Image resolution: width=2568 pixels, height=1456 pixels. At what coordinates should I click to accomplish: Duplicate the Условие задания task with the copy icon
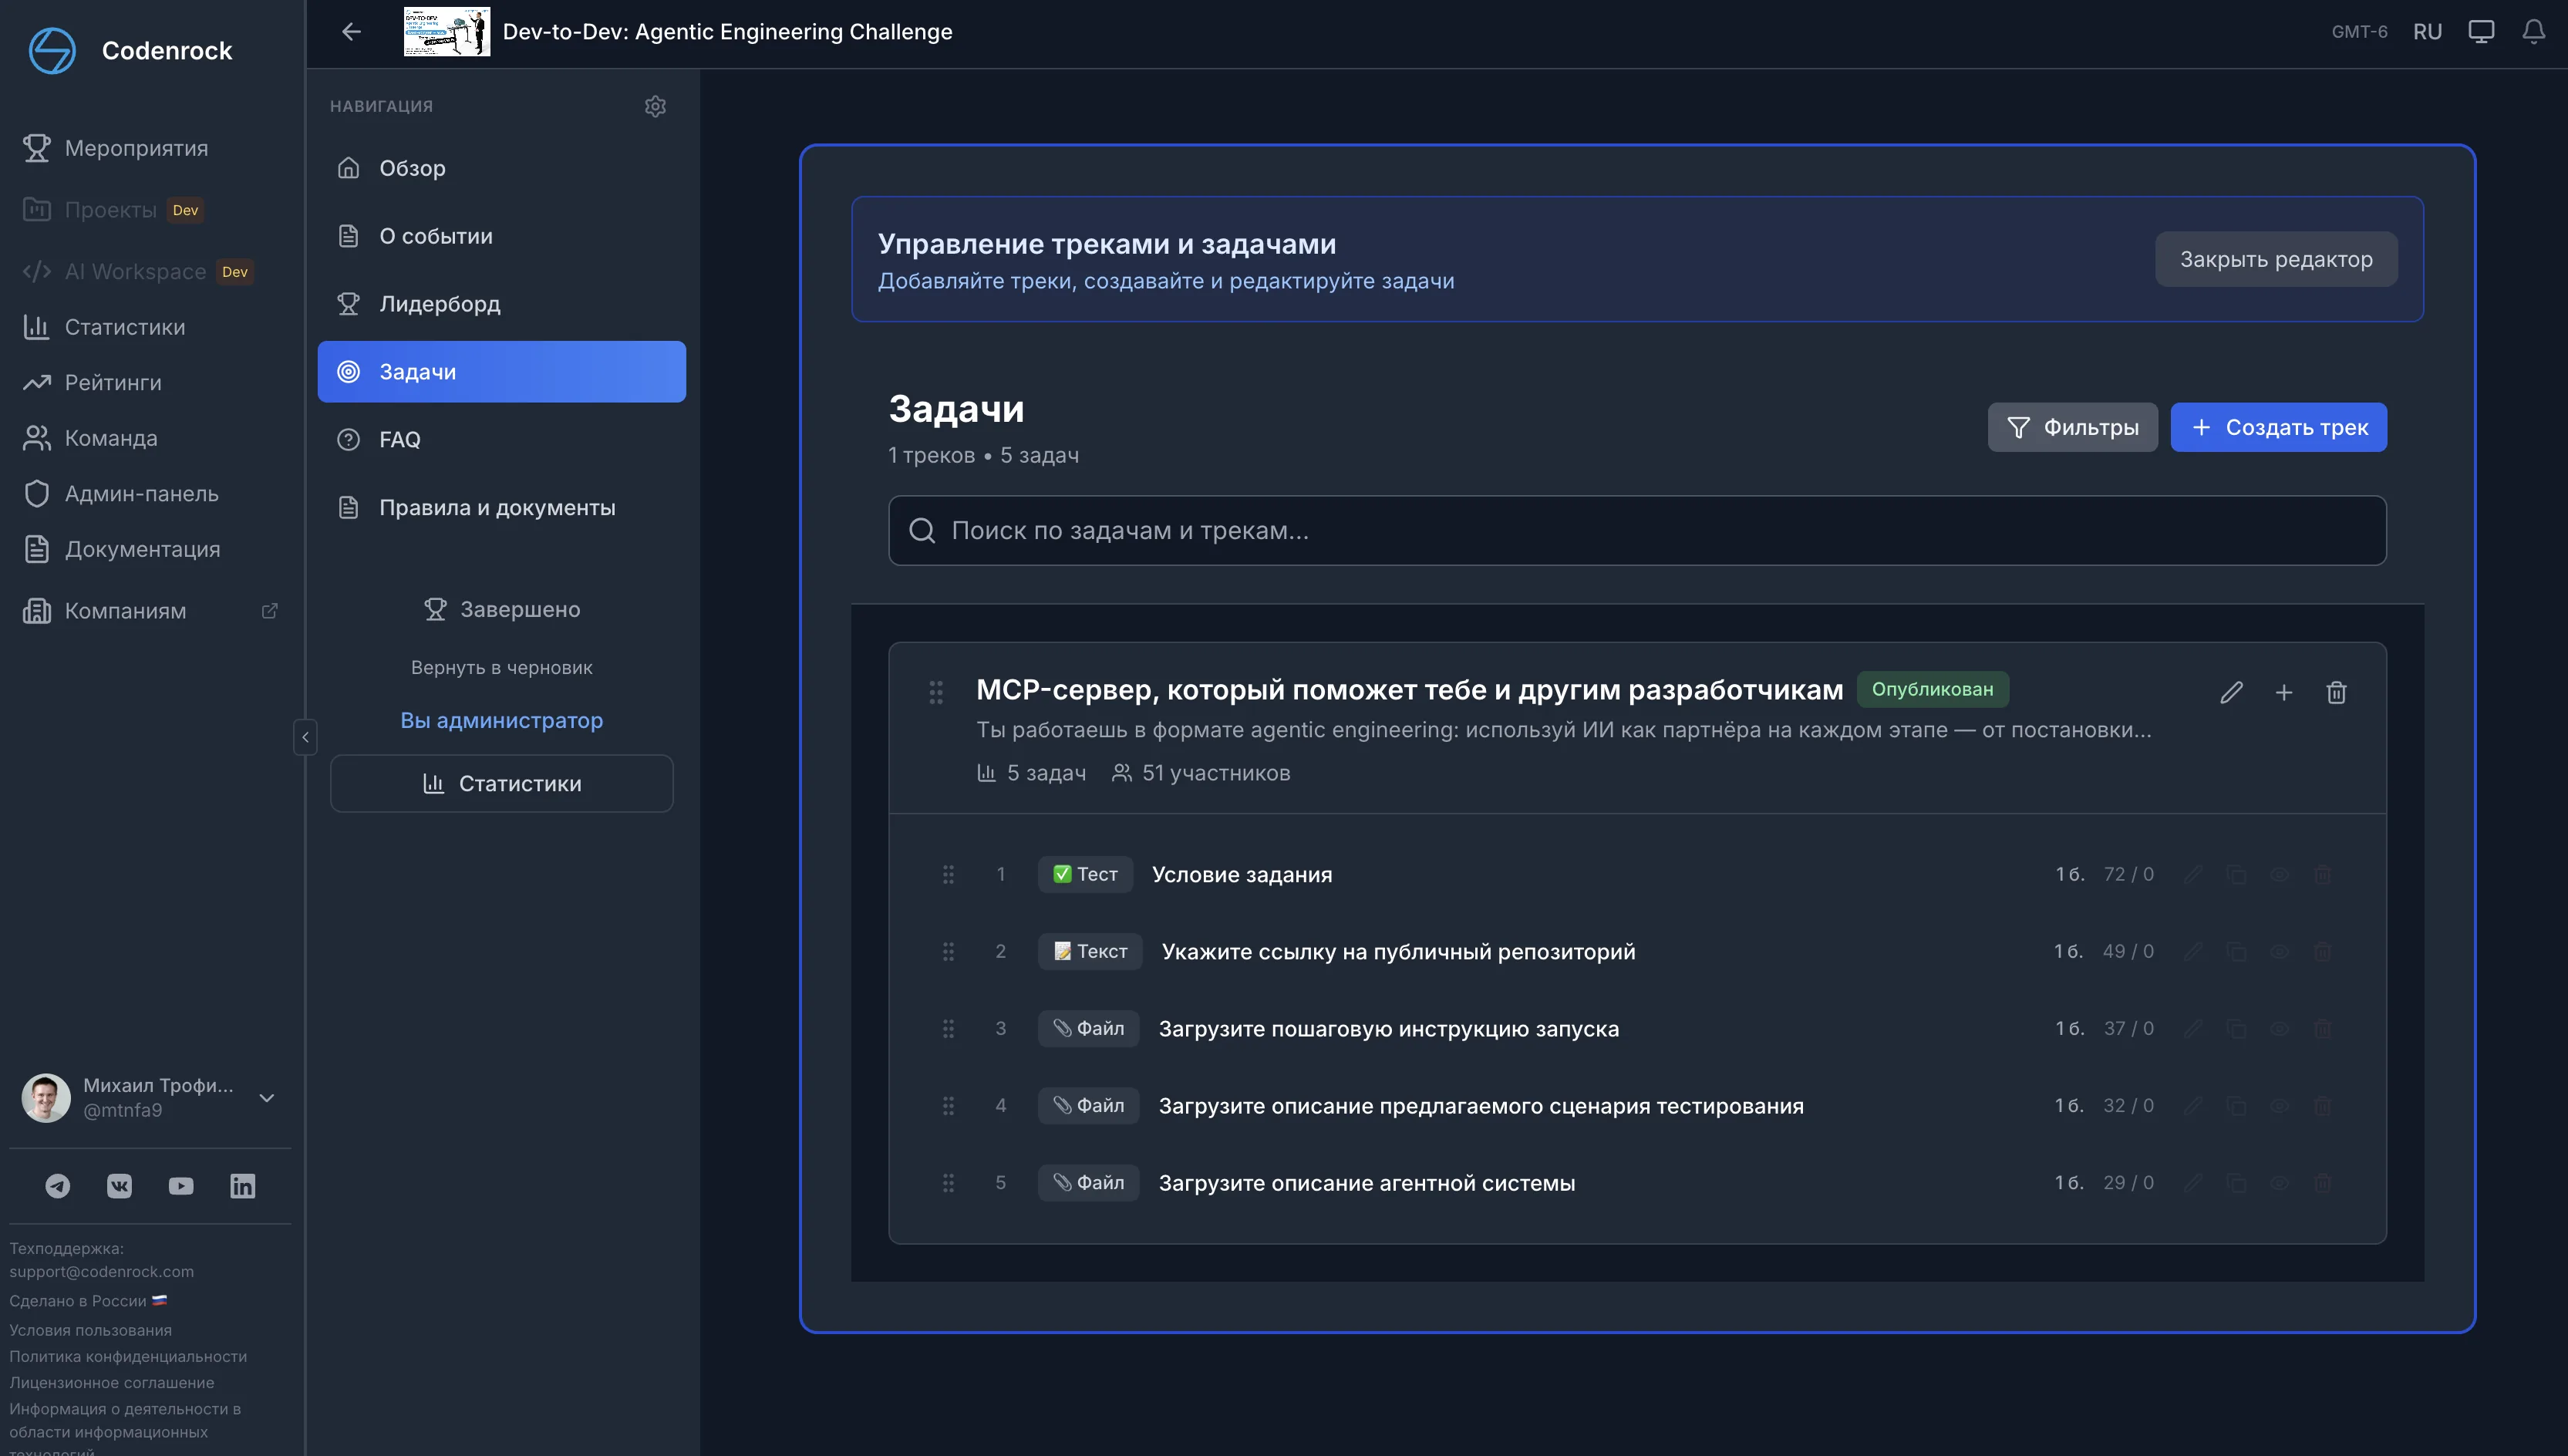click(2237, 875)
